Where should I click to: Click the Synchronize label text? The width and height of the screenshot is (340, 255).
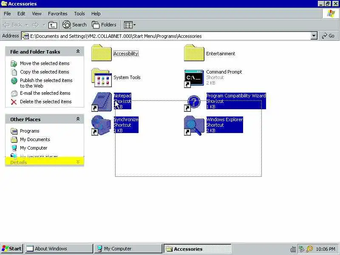[126, 119]
